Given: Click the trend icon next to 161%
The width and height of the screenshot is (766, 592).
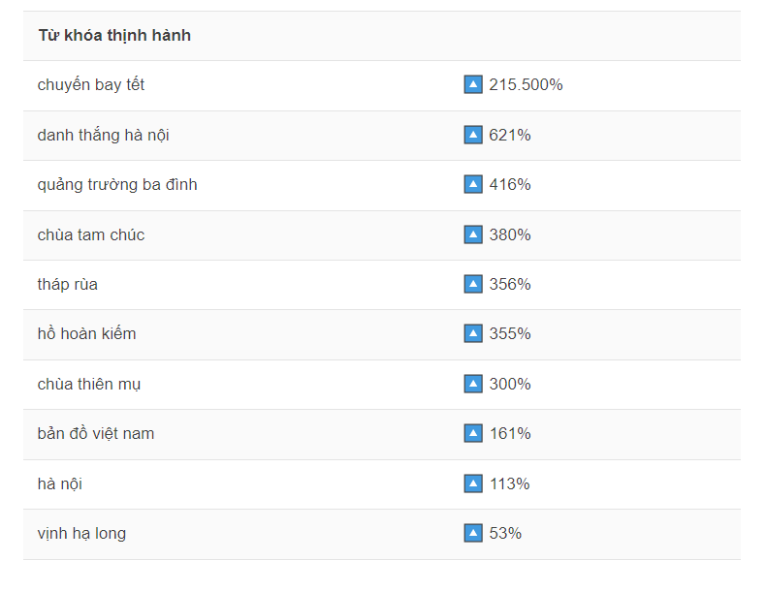Looking at the screenshot, I should 473,433.
